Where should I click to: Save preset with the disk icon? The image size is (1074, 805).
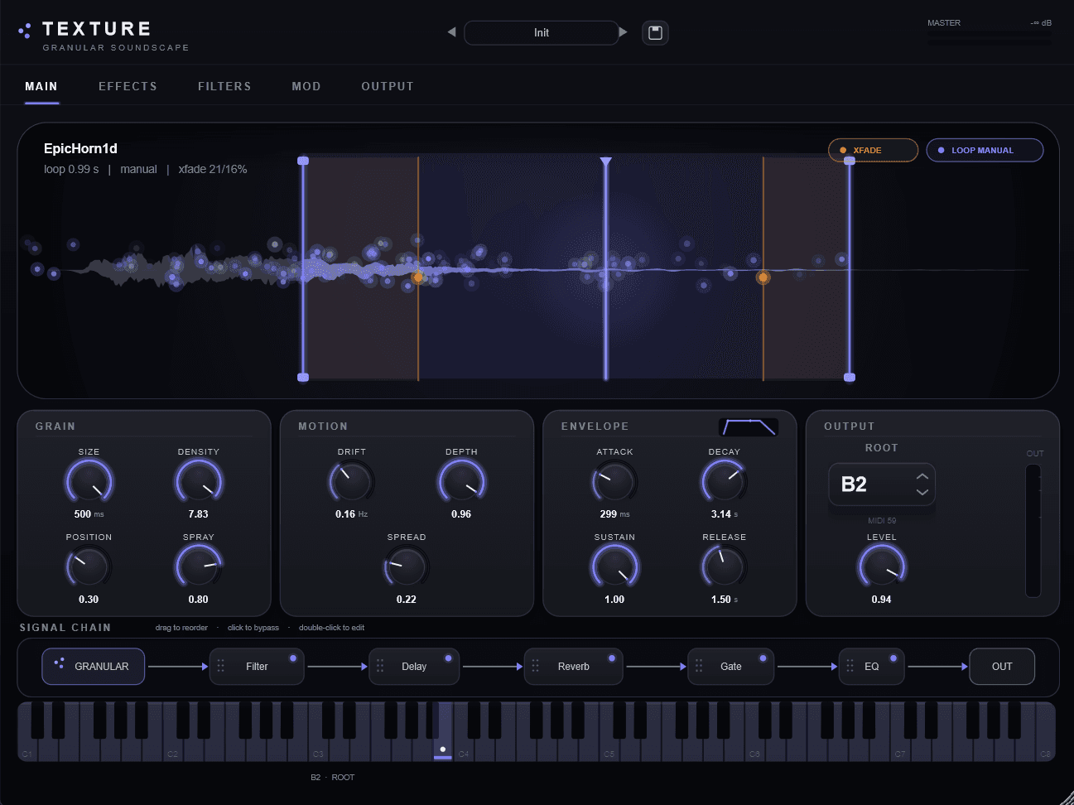point(655,33)
